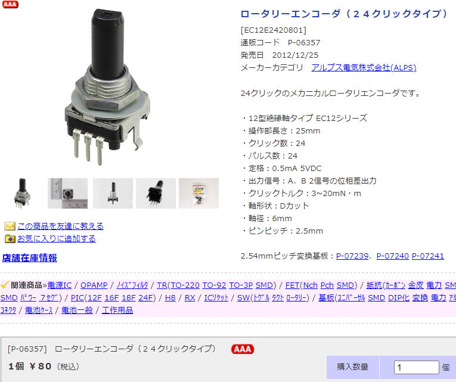The image size is (456, 382).
Task: Select the packaged product thumbnail
Action: pos(198,193)
